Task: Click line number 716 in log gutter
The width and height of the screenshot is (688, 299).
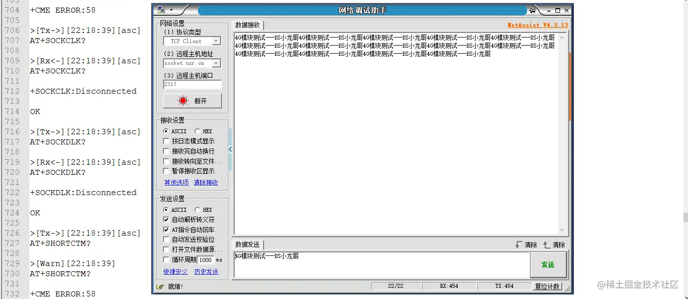Action: pos(12,132)
